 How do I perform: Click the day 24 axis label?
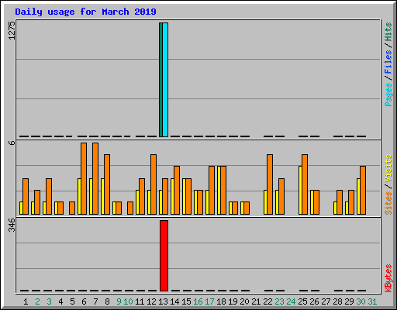coord(291,301)
